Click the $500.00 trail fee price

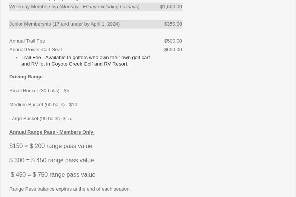(x=173, y=41)
